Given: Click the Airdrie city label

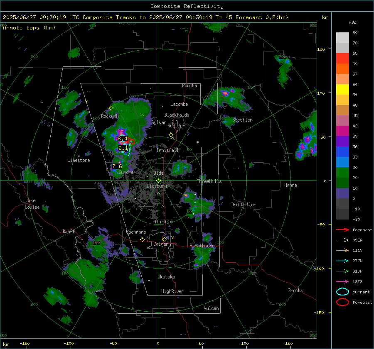Looking at the screenshot, I should coord(164,222).
